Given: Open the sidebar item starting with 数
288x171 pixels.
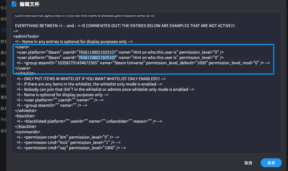Looking at the screenshot, I should 3,41.
